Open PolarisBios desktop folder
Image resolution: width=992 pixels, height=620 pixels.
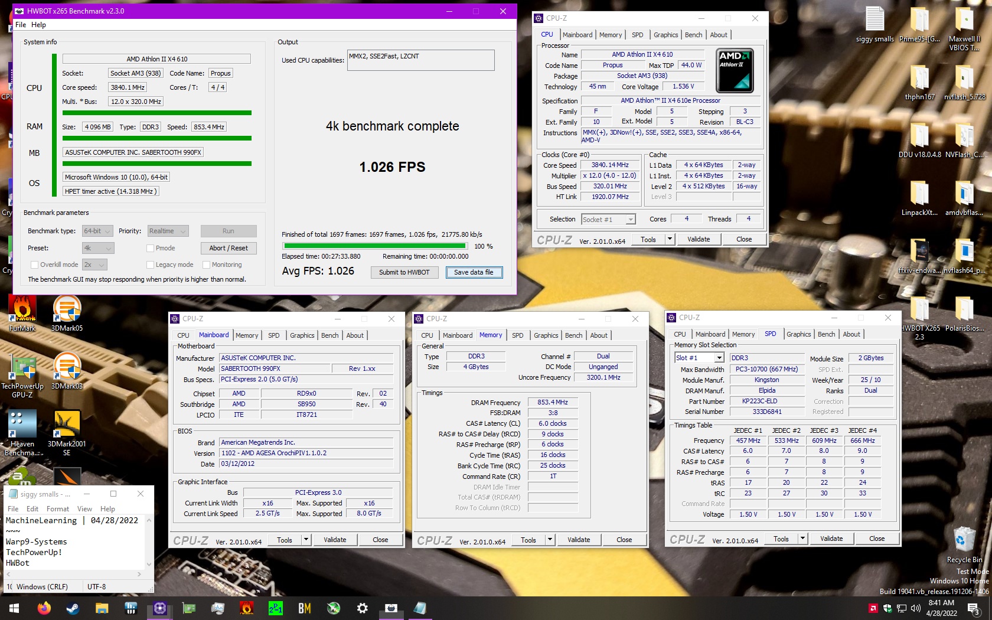pos(964,314)
